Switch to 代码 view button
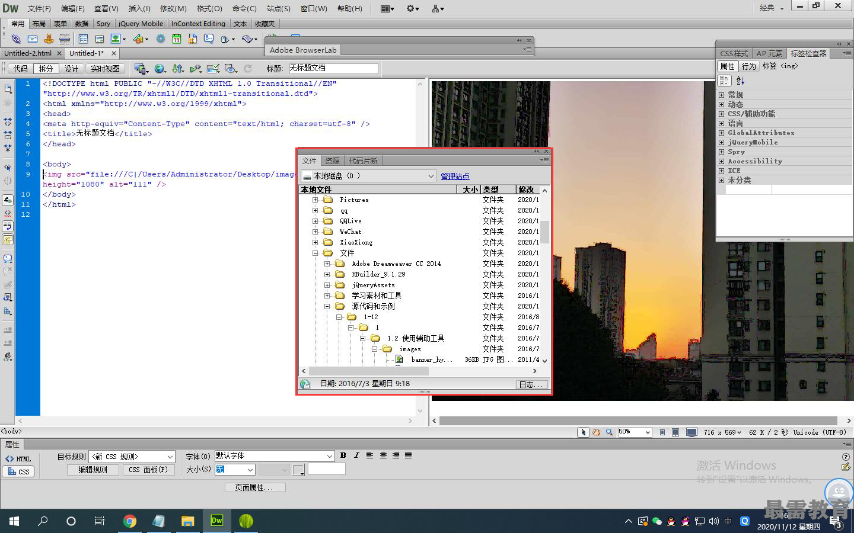The image size is (854, 533). pyautogui.click(x=21, y=69)
